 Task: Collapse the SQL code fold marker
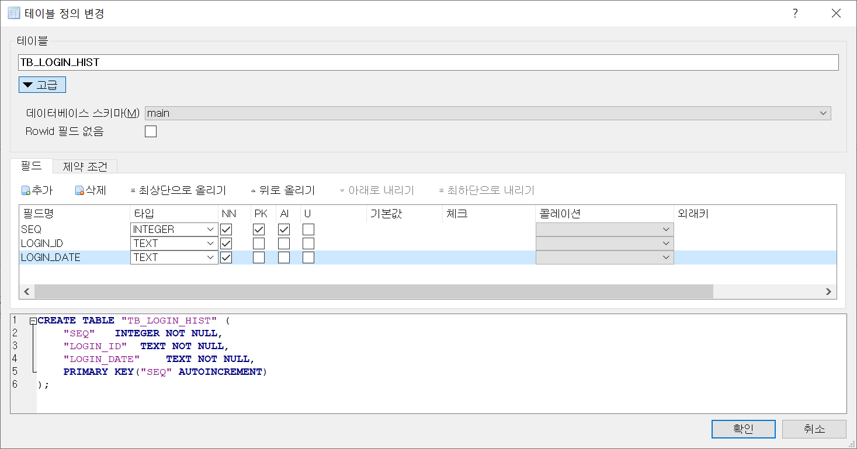point(33,321)
